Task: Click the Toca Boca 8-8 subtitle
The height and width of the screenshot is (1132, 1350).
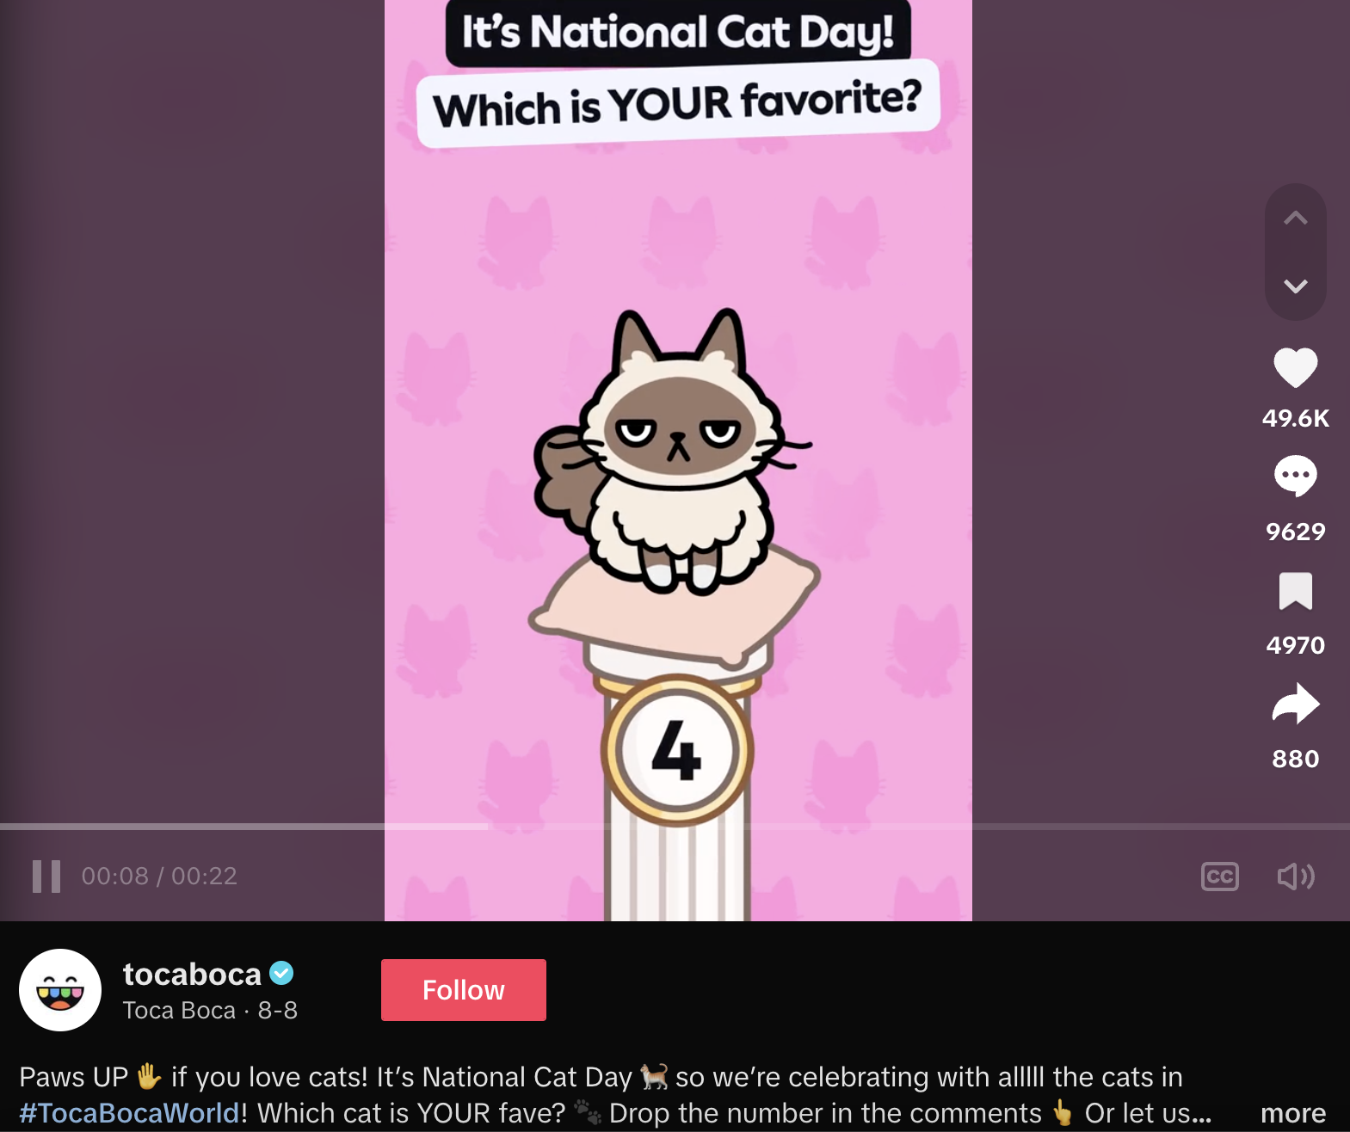Action: coord(210,1010)
